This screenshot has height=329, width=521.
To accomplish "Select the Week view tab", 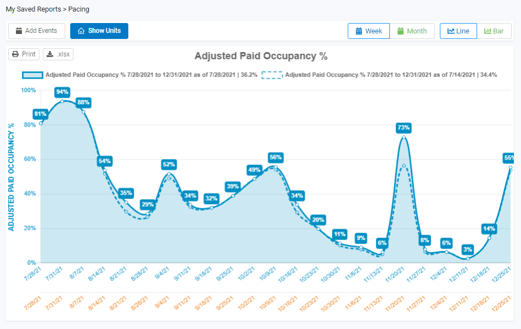I will coord(369,31).
